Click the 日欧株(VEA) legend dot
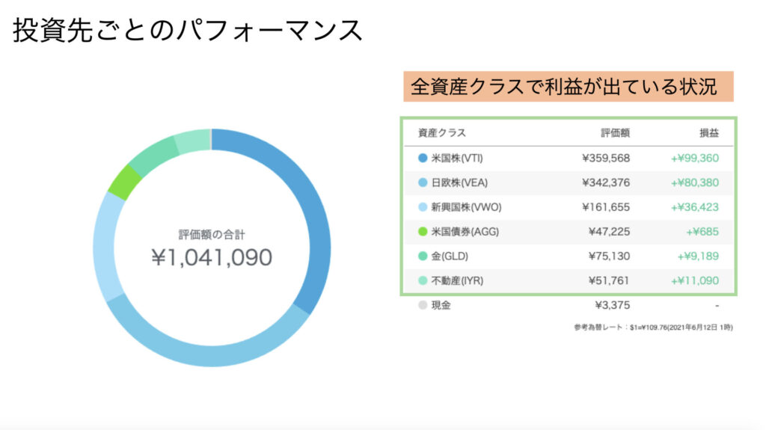 click(423, 183)
